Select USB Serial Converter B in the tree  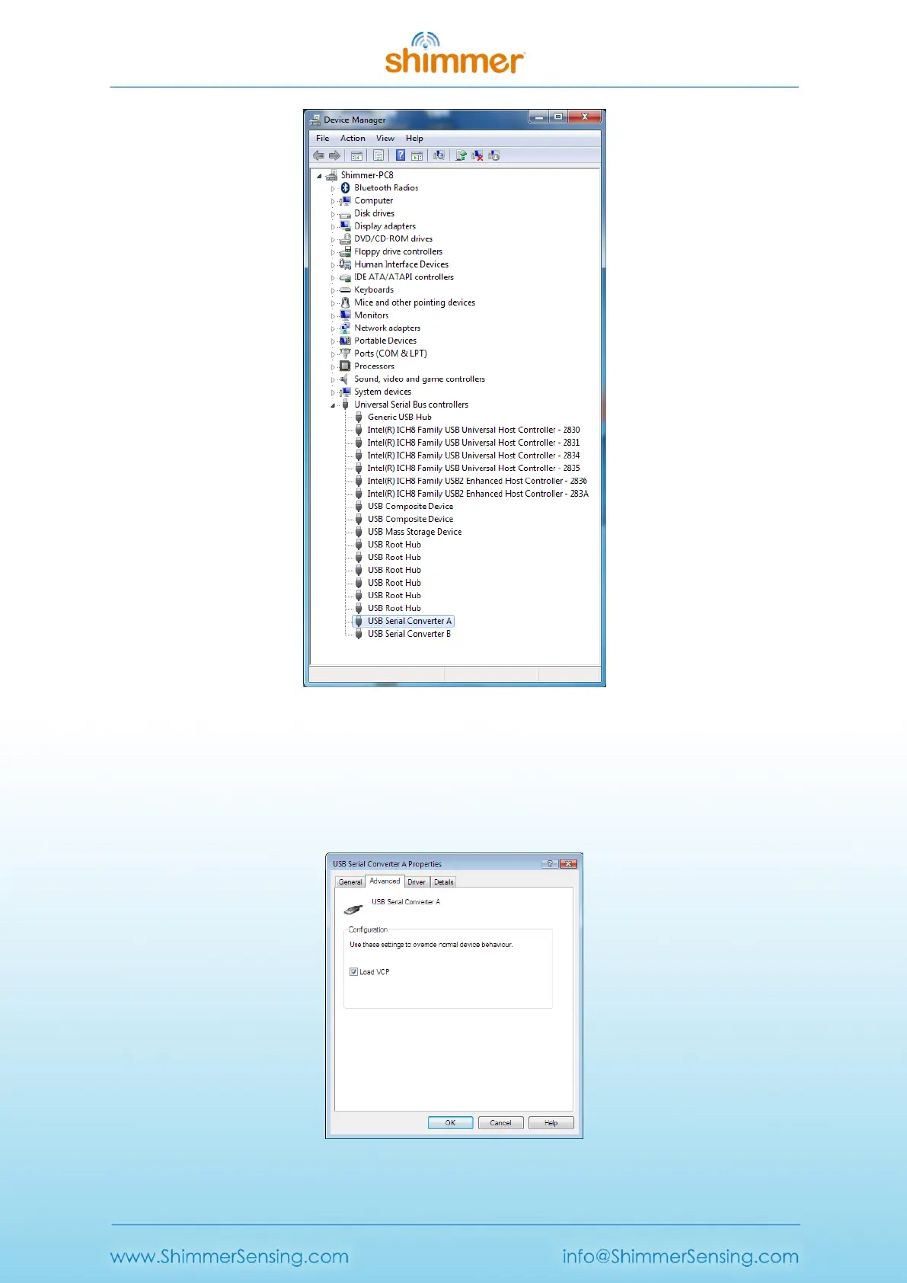409,634
